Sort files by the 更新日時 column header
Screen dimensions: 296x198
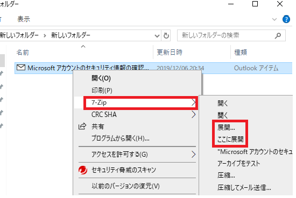click(170, 52)
